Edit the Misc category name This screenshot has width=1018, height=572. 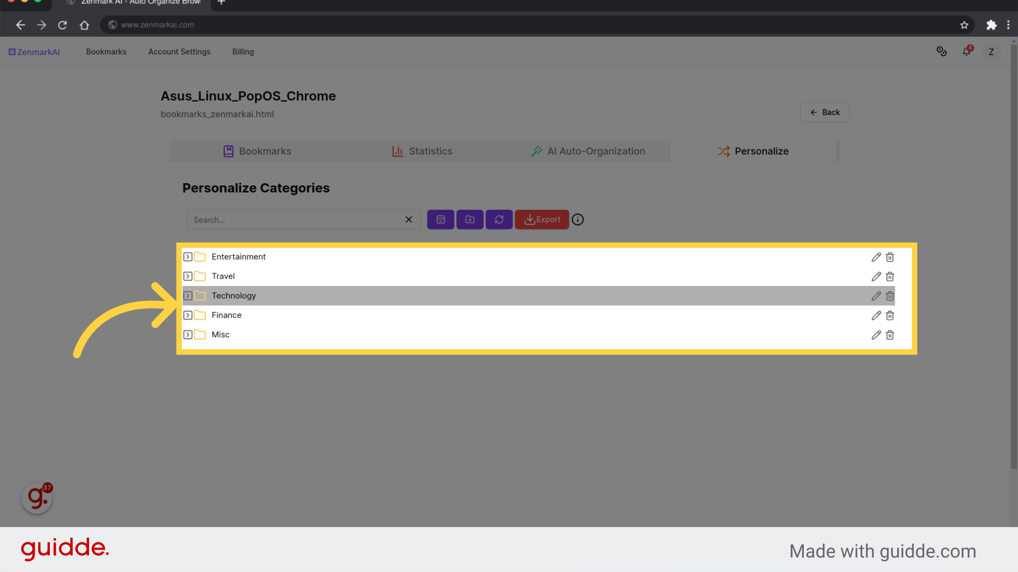[x=876, y=335]
